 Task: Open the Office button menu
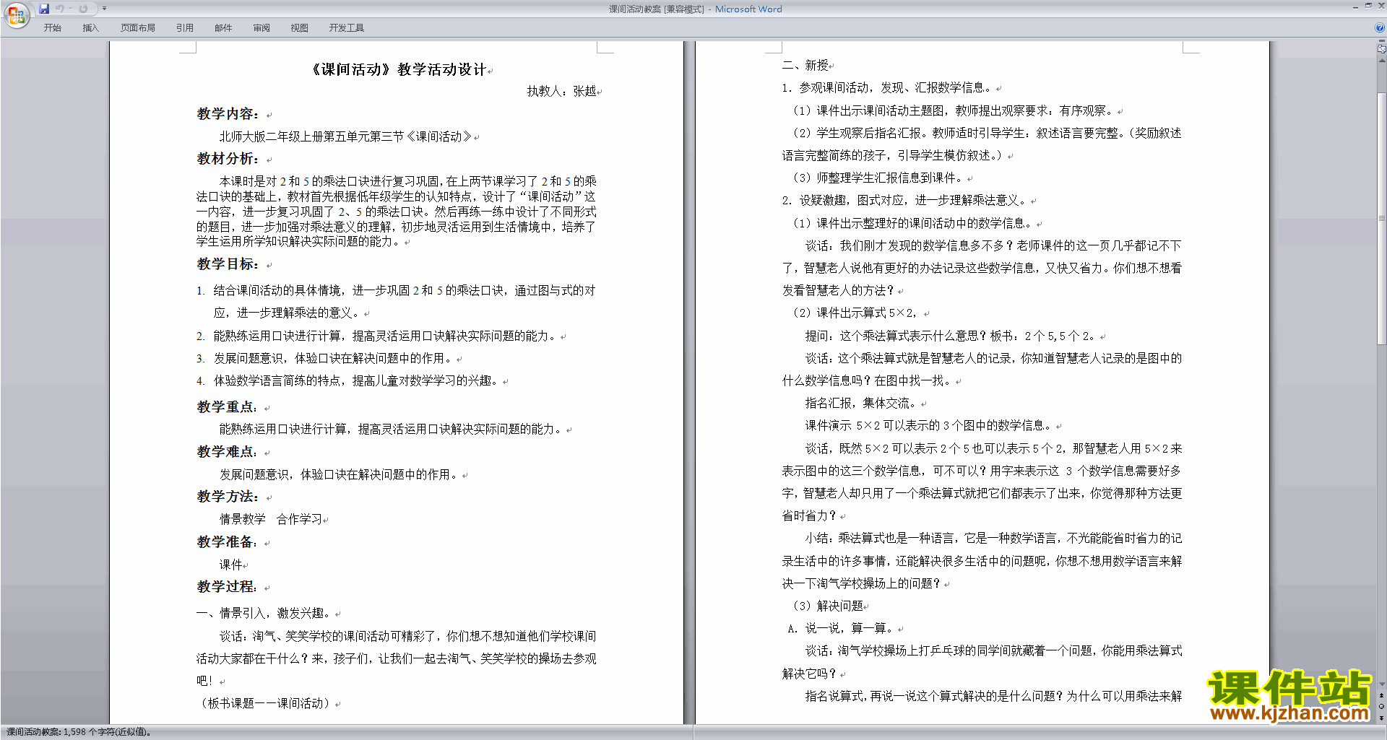coord(16,15)
